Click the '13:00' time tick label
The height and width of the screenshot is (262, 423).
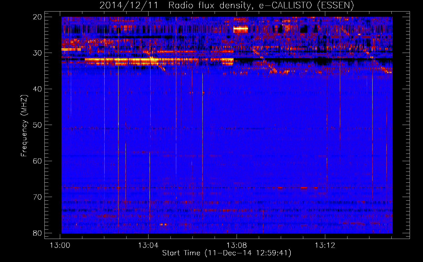pyautogui.click(x=60, y=245)
